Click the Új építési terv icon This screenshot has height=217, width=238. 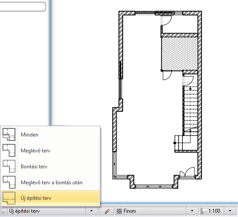(x=9, y=198)
